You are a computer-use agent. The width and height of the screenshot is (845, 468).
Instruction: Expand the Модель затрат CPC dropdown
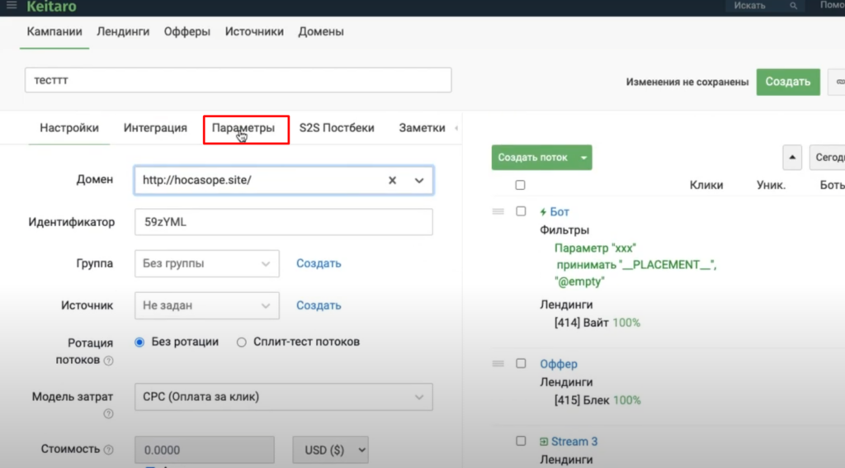coord(282,397)
